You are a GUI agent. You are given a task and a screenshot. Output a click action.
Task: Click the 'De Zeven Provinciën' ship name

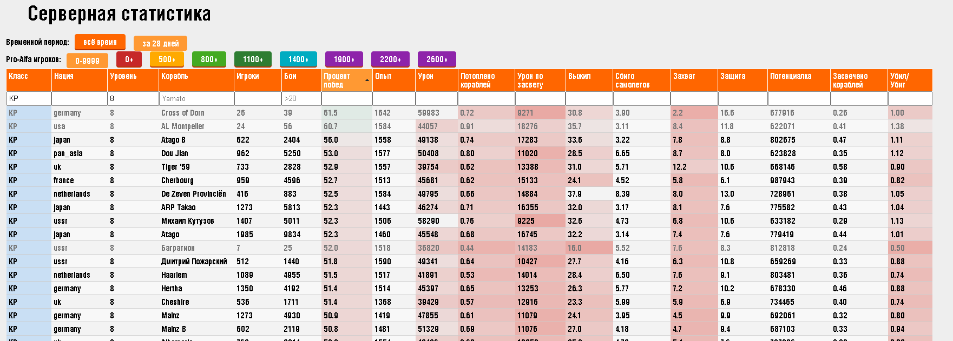point(194,194)
